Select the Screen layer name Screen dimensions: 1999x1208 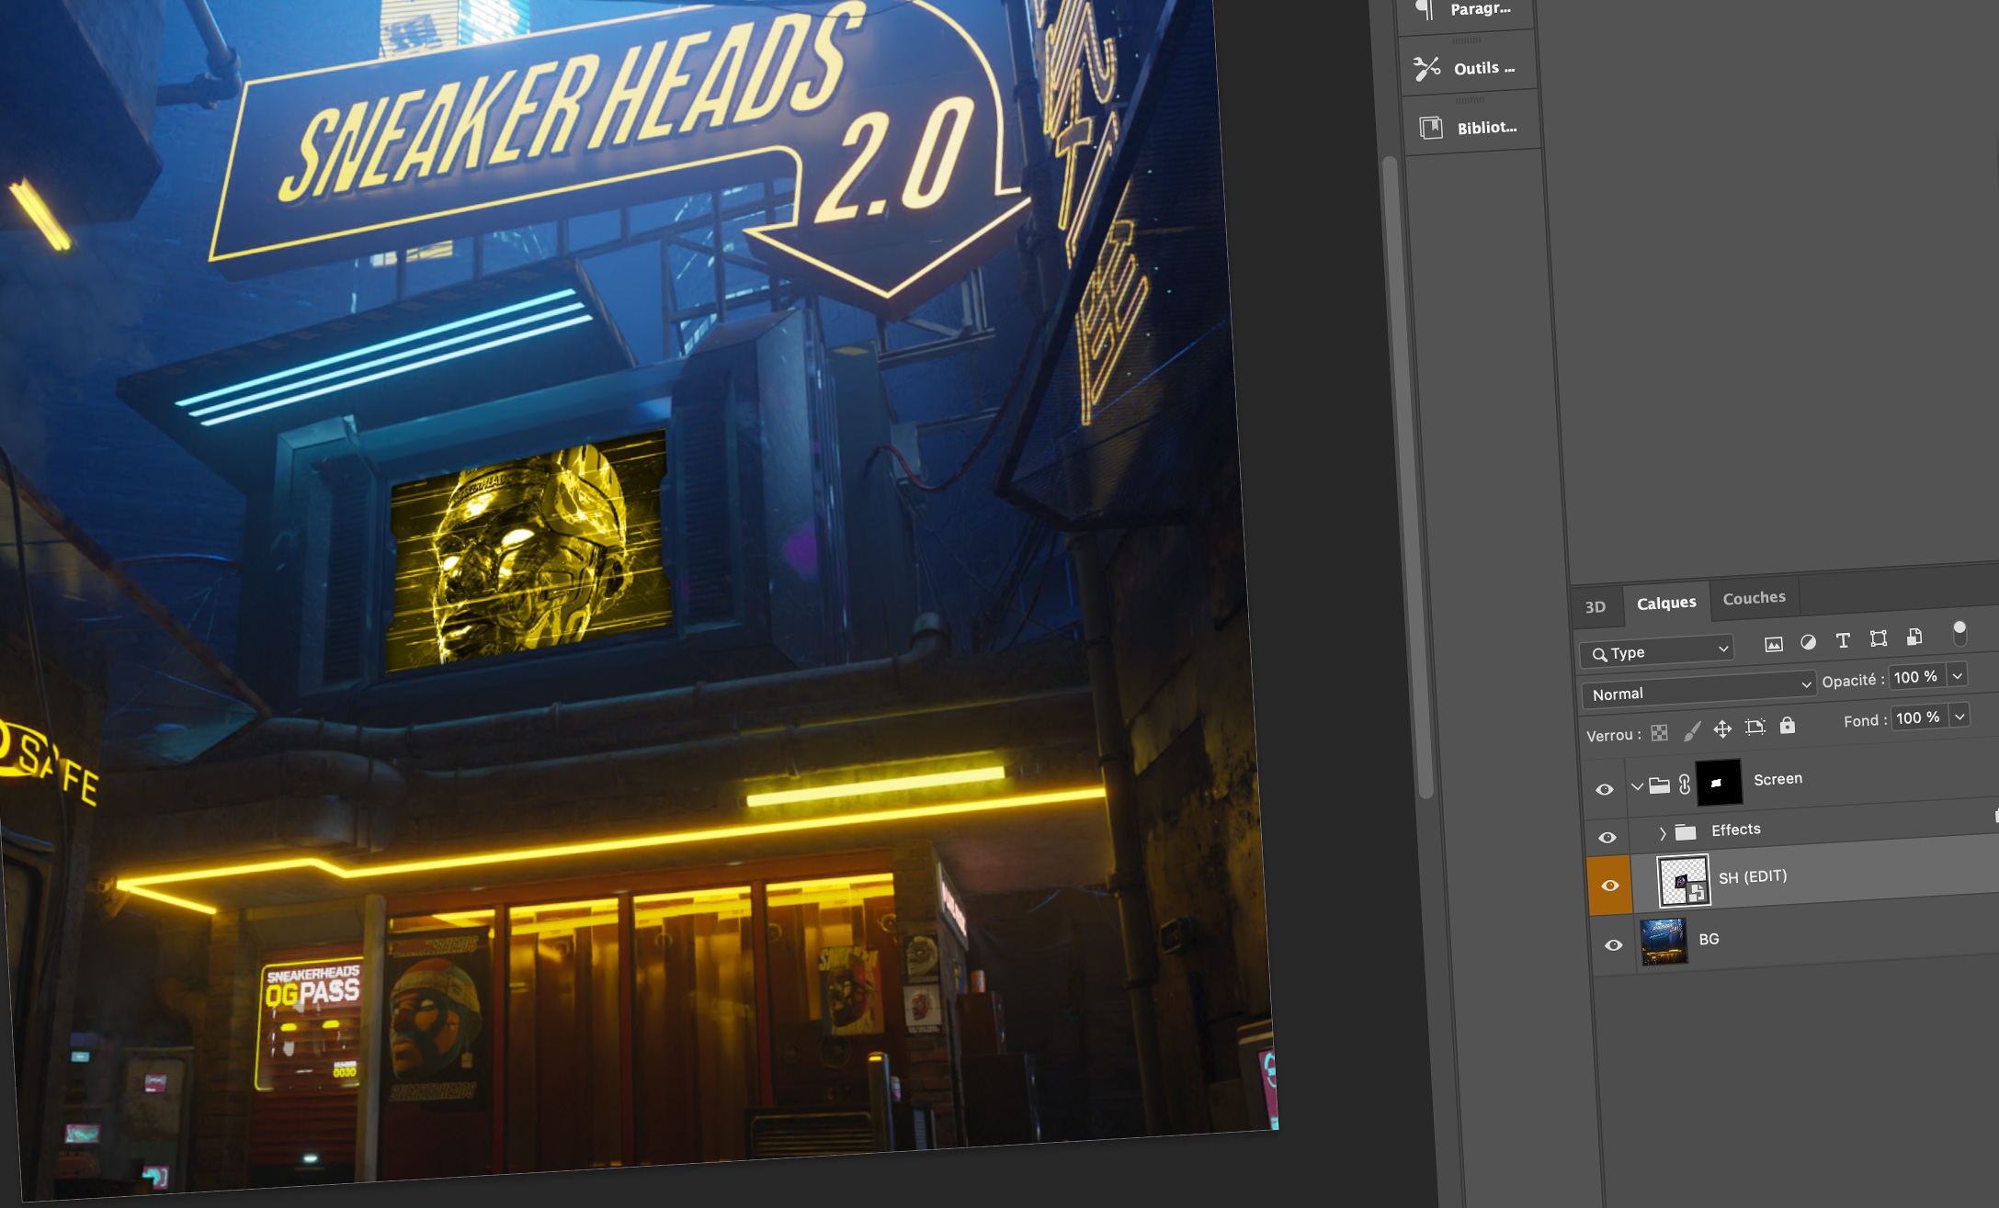(x=1778, y=779)
